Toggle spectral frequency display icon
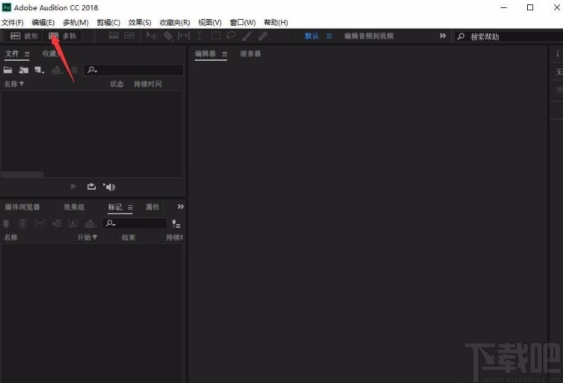Image resolution: width=563 pixels, height=383 pixels. click(x=113, y=36)
